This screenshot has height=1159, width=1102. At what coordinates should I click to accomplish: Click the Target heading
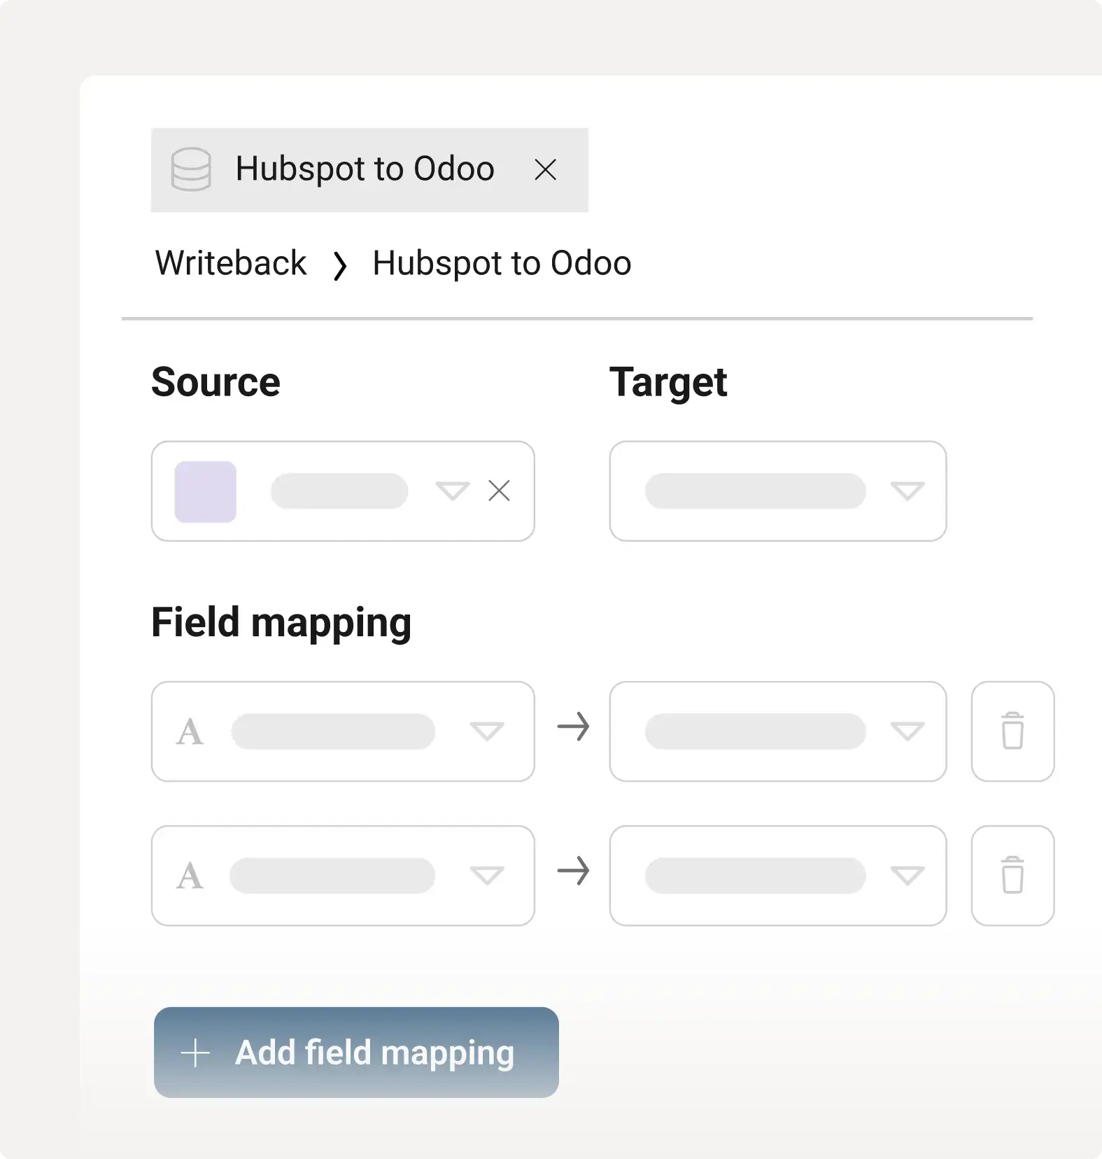click(668, 384)
